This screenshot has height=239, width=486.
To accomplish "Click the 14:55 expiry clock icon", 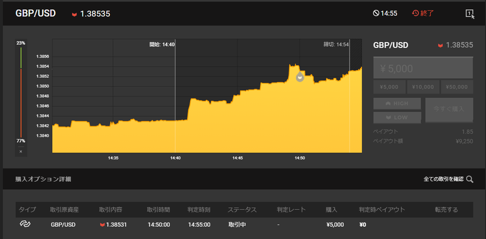I will pyautogui.click(x=376, y=13).
